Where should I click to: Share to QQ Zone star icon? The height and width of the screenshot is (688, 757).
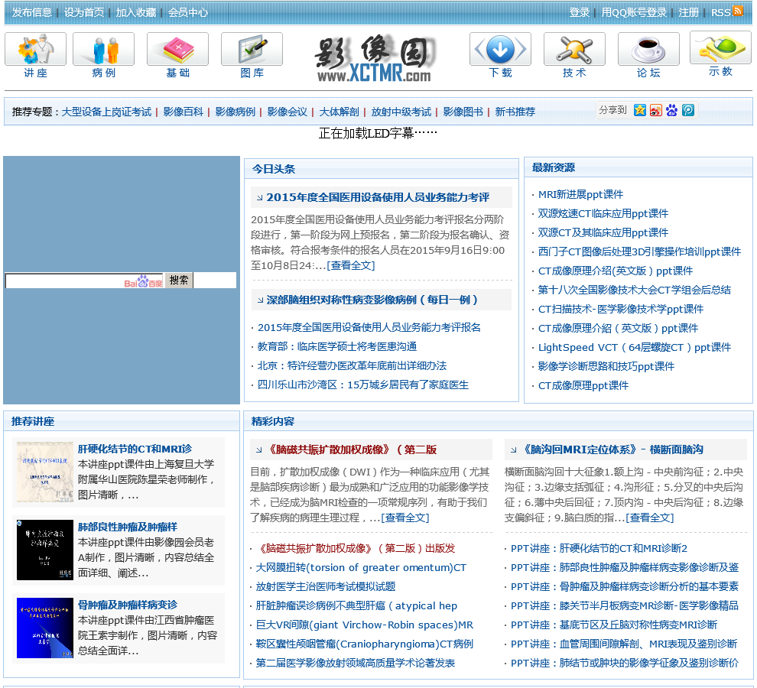[x=640, y=110]
